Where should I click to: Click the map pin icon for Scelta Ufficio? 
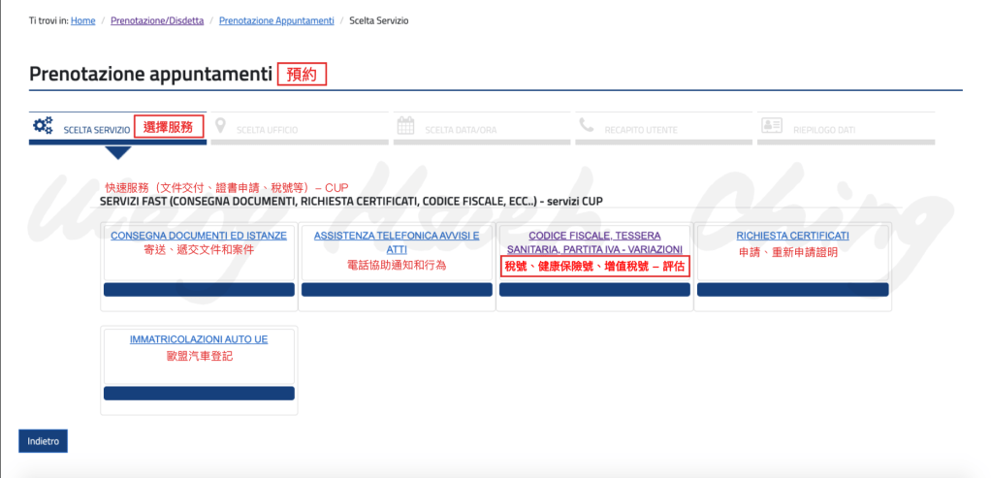(x=221, y=126)
